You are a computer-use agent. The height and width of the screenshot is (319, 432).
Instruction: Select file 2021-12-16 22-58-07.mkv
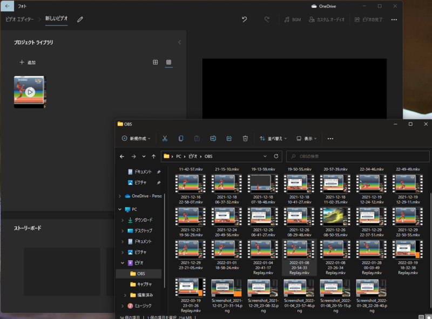tap(191, 189)
